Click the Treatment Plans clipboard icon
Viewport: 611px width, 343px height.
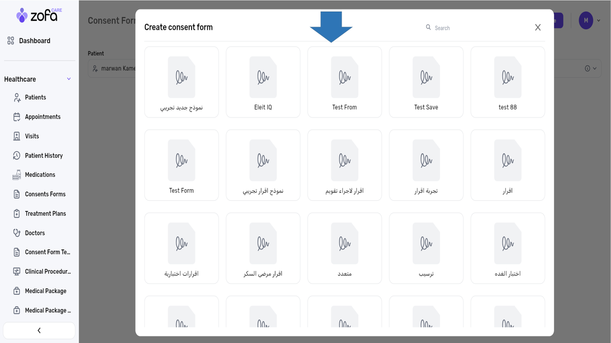17,214
